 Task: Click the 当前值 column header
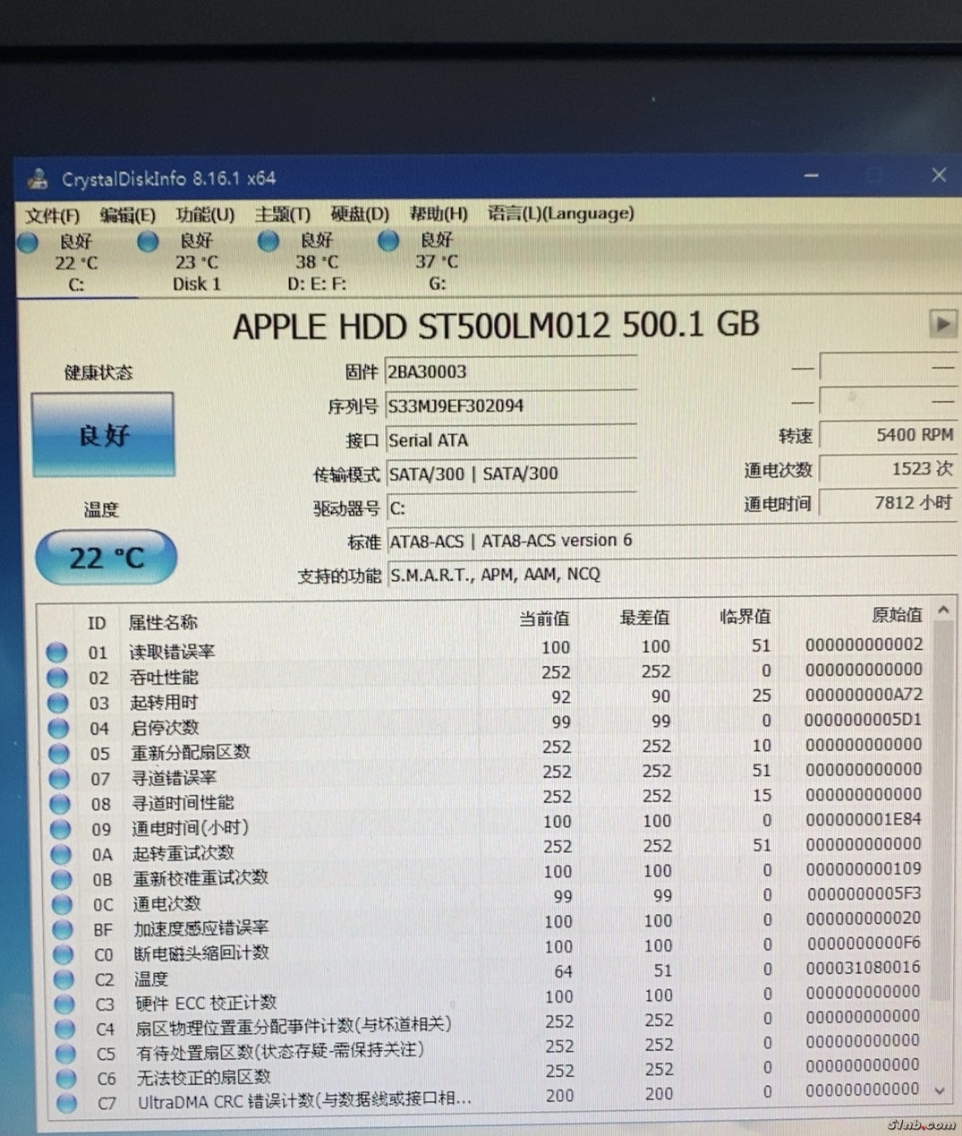544,619
